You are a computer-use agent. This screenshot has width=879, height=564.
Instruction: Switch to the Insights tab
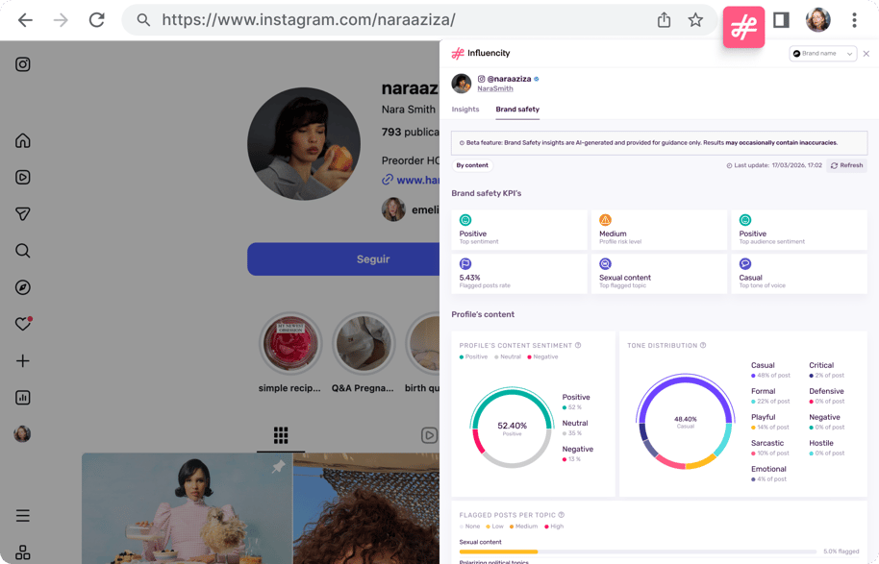(x=465, y=110)
